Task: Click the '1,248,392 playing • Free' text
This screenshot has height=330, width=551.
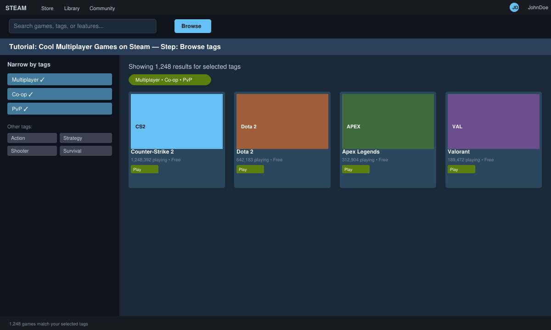Action: 156,160
